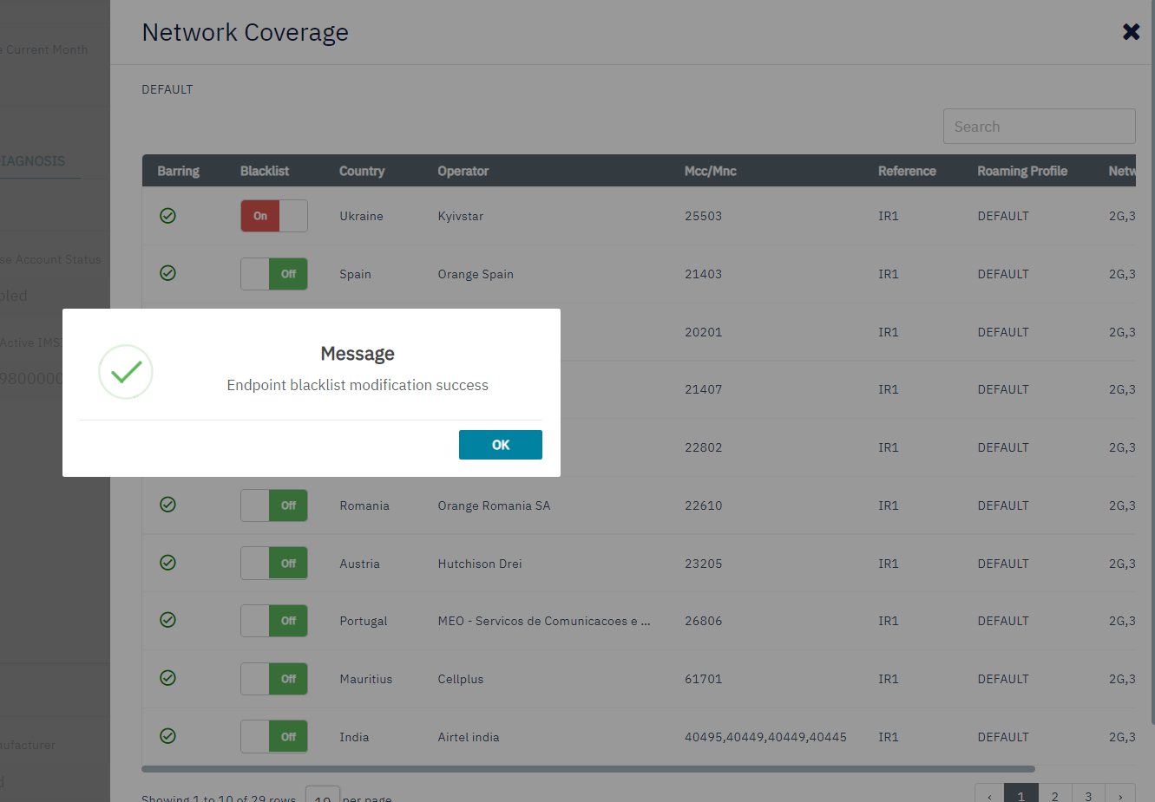Viewport: 1155px width, 802px height.
Task: Jump to page 3 of results
Action: click(x=1088, y=795)
